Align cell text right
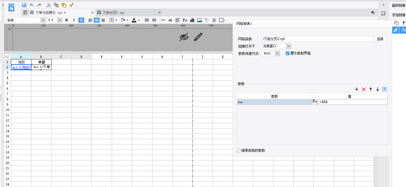 pyautogui.click(x=103, y=20)
